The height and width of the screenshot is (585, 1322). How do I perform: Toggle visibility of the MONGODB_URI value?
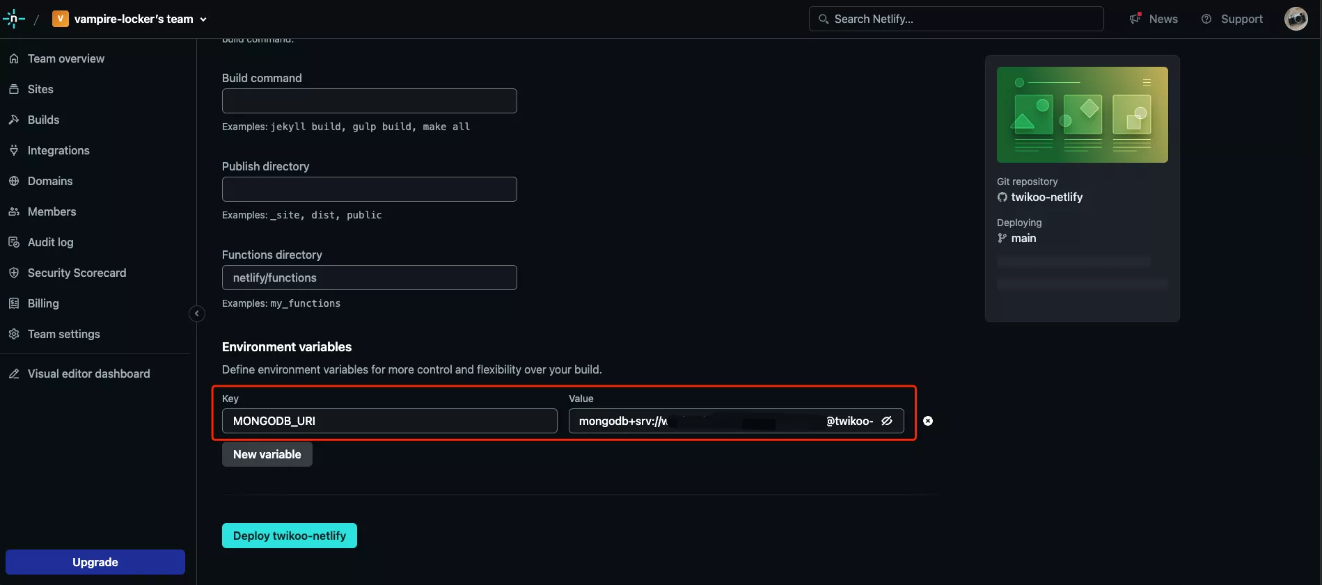pyautogui.click(x=887, y=421)
